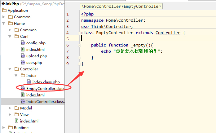Click the config.php file icon
Screen dimensions: 216x133
(23, 43)
